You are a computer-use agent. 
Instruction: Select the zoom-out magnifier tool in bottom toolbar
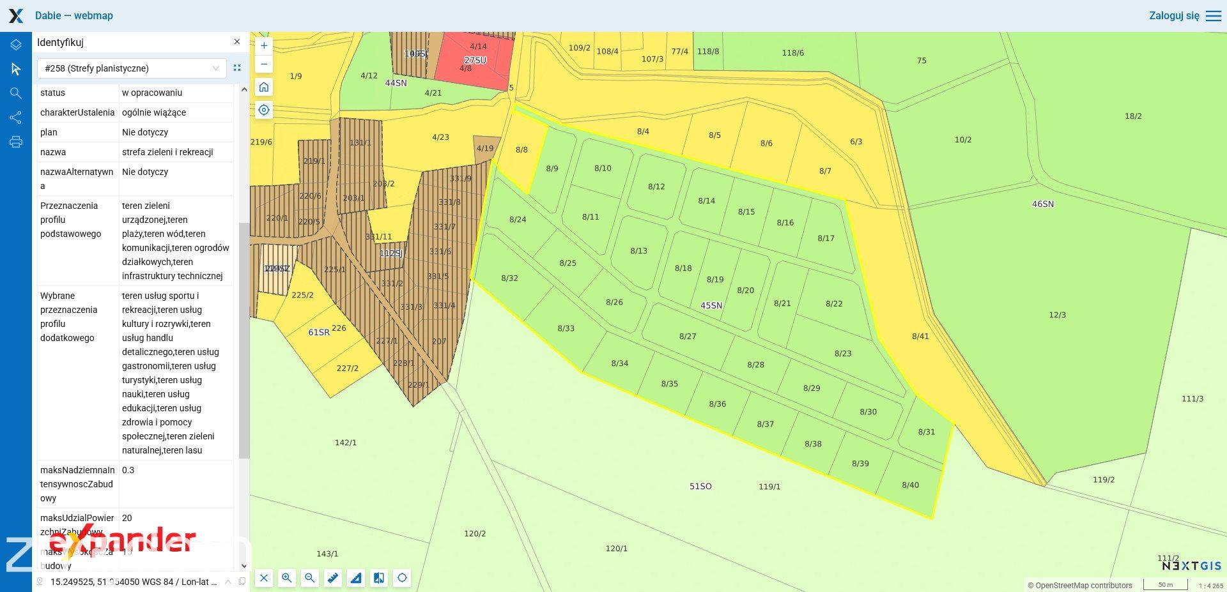[310, 578]
